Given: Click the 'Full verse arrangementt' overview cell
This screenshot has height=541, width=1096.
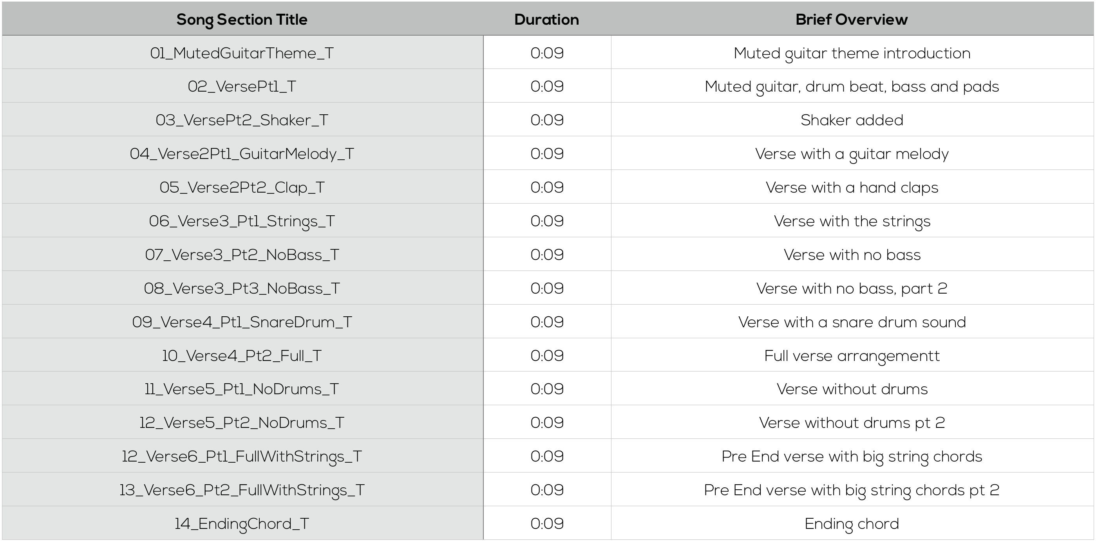Looking at the screenshot, I should pos(852,355).
